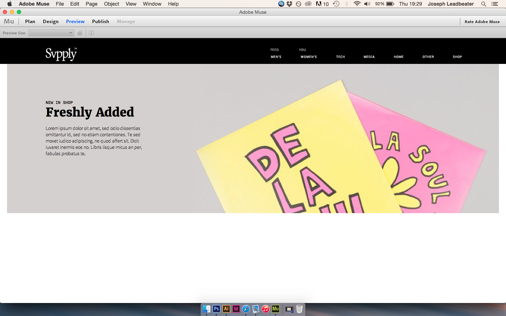Open Safari from the Dock
The width and height of the screenshot is (506, 316).
246,309
